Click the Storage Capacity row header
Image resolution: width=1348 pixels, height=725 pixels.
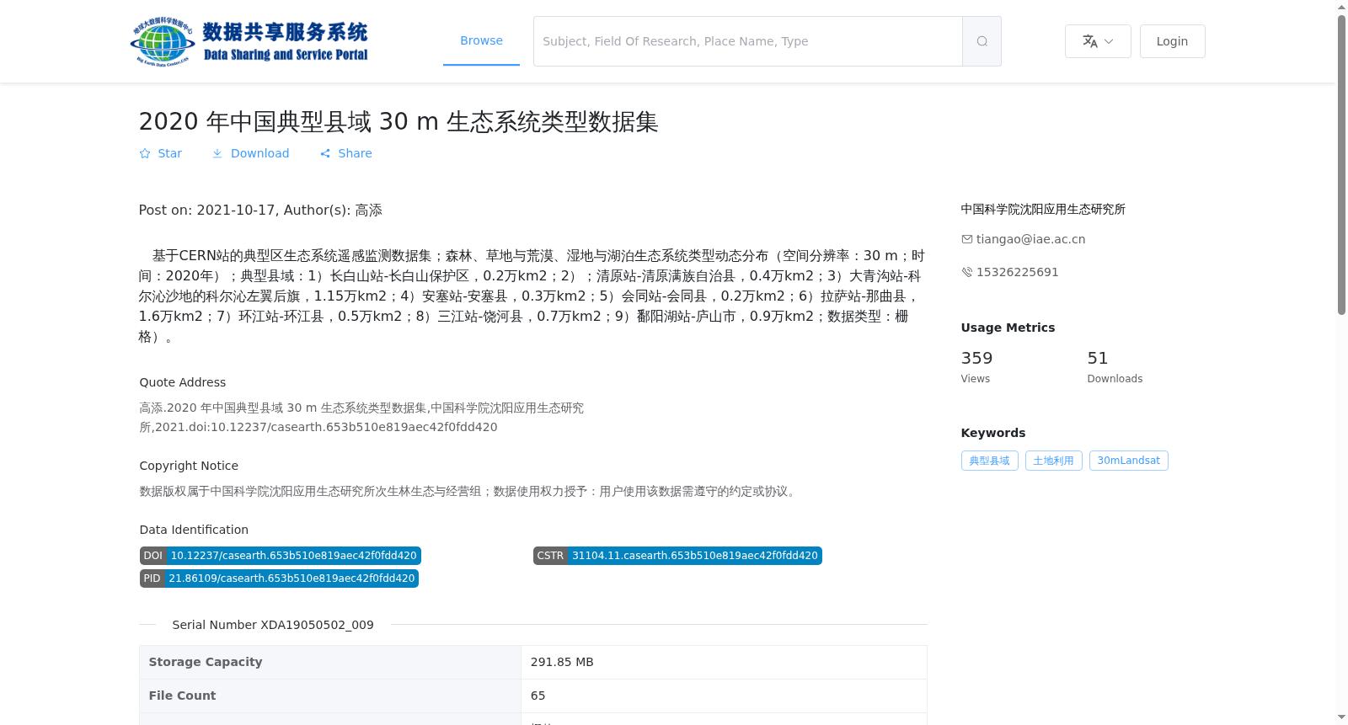(330, 662)
